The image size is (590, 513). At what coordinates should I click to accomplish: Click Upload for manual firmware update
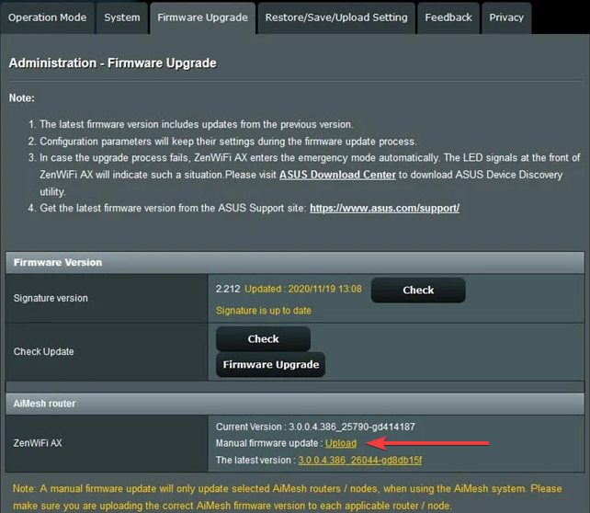pyautogui.click(x=341, y=443)
